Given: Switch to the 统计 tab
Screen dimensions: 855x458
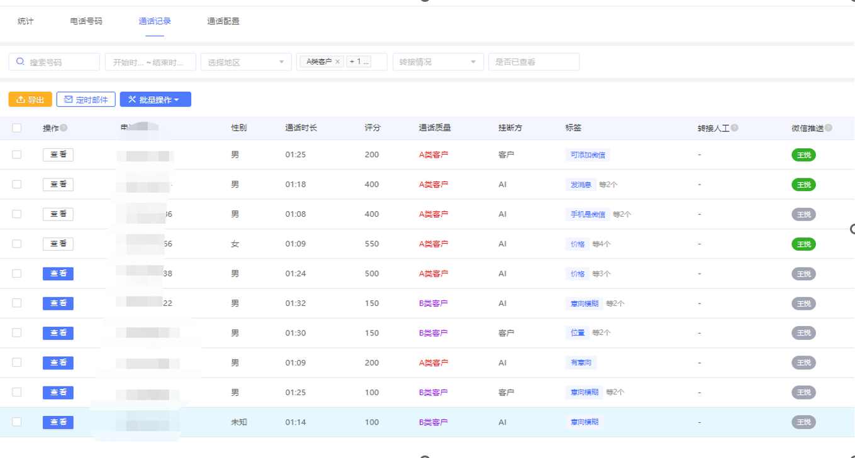Looking at the screenshot, I should [26, 21].
